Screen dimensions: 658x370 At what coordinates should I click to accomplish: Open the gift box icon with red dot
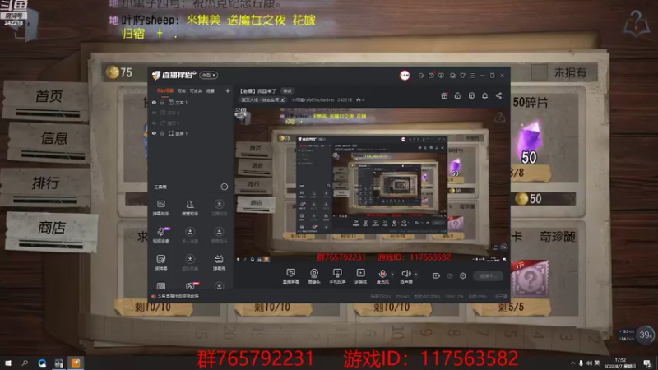pyautogui.click(x=444, y=95)
